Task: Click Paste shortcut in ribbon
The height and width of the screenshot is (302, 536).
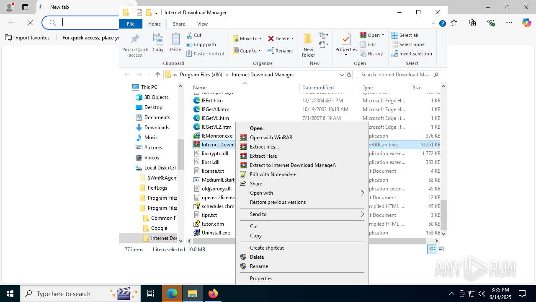Action: coord(205,54)
